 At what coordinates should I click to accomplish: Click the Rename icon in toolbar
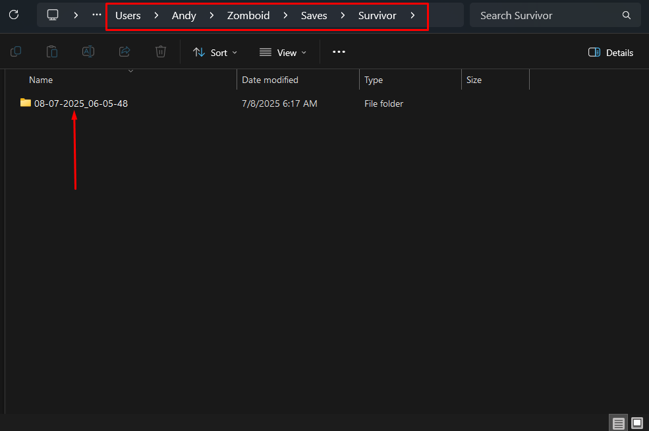(88, 52)
